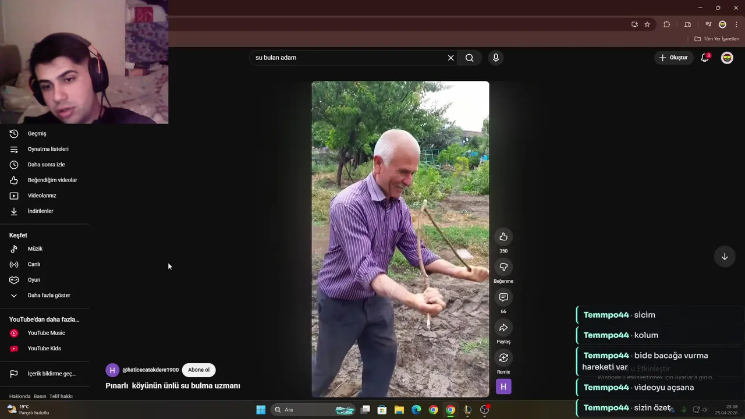Start voice search with the microphone

click(x=496, y=58)
